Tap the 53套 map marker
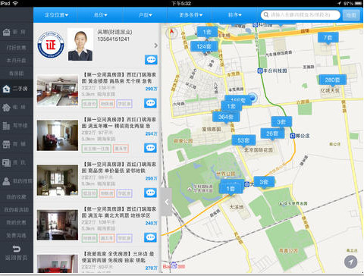 243,140
